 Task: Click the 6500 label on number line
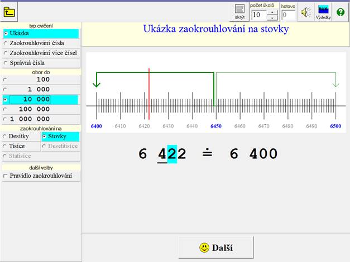(335, 126)
